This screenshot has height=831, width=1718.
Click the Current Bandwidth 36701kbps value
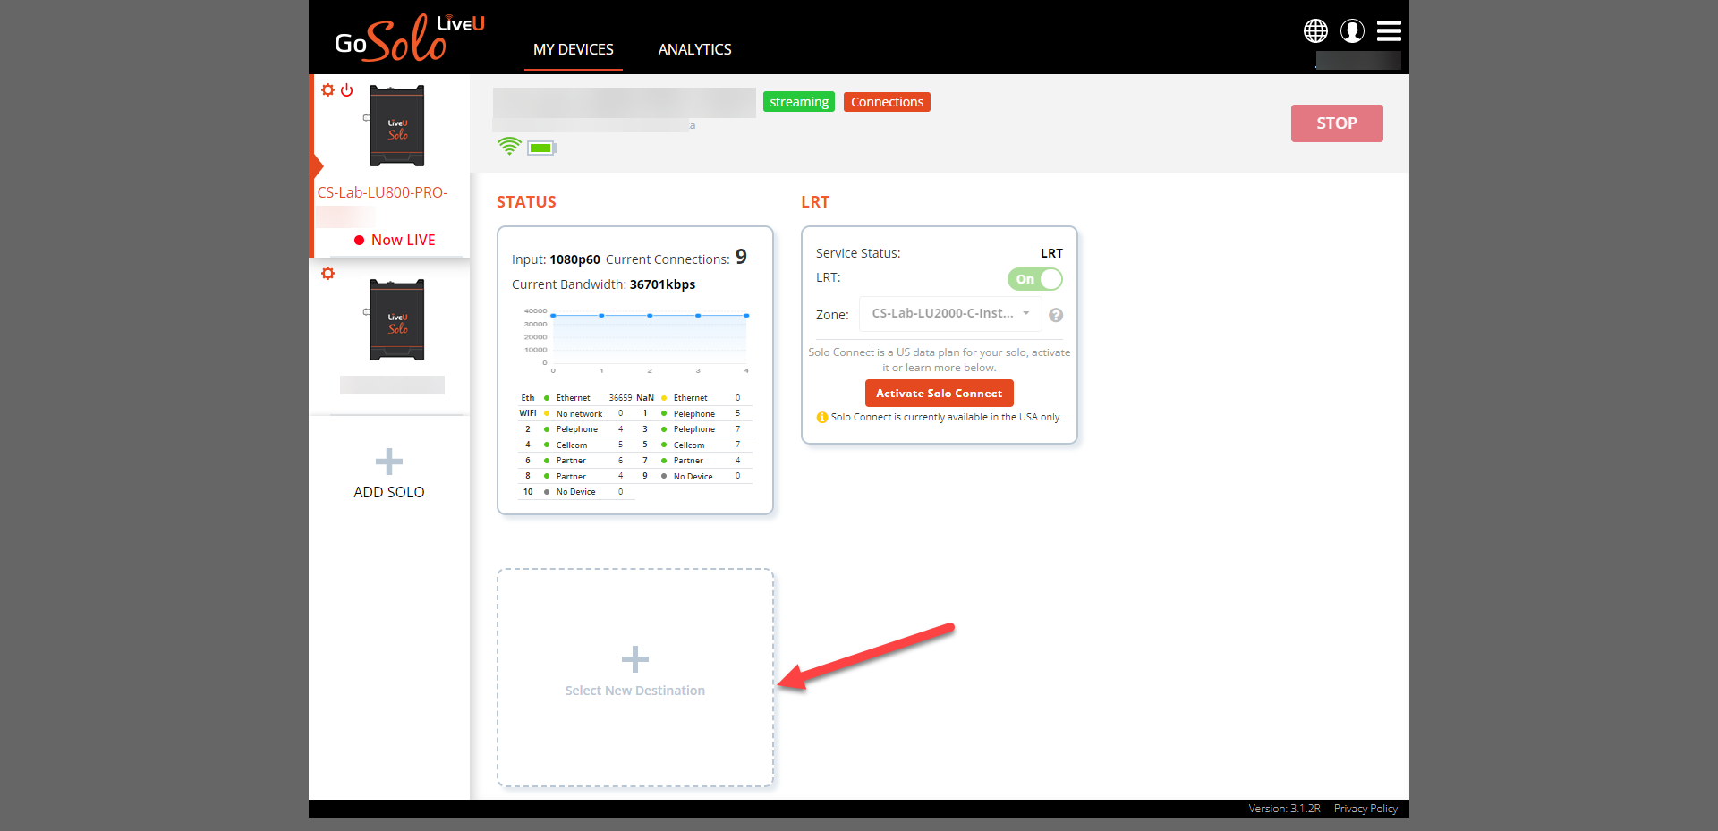click(x=662, y=284)
